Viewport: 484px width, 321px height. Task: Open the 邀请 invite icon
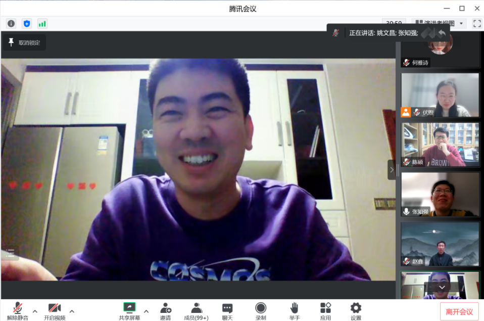click(165, 311)
